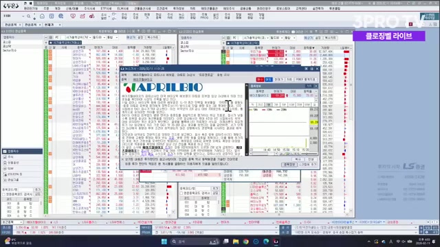The width and height of the screenshot is (440, 247).
Task: Select Sector지수 in right window list
Action: point(186,51)
